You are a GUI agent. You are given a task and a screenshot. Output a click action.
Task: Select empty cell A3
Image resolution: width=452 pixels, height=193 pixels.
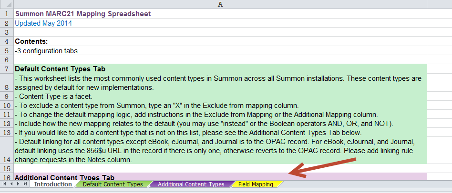click(x=220, y=32)
